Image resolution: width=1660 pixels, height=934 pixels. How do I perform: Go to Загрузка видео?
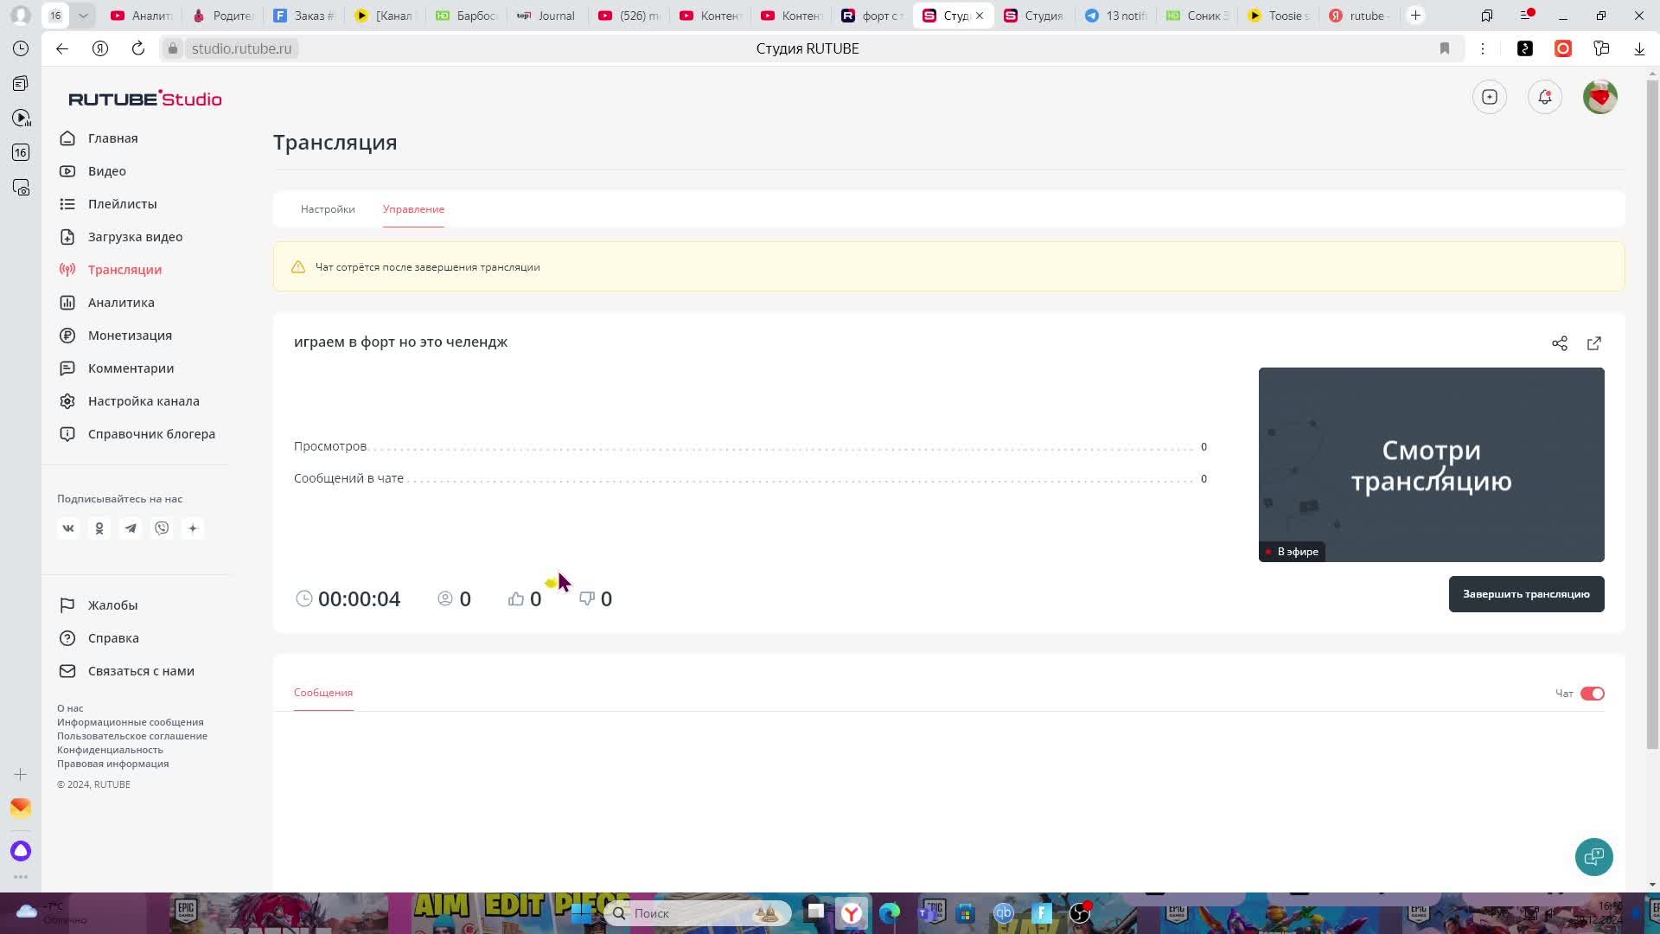point(121,237)
